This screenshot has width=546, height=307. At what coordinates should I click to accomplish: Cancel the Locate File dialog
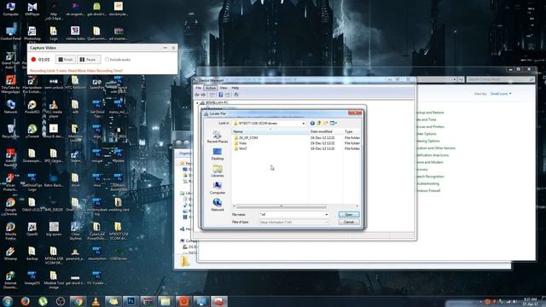coord(349,222)
